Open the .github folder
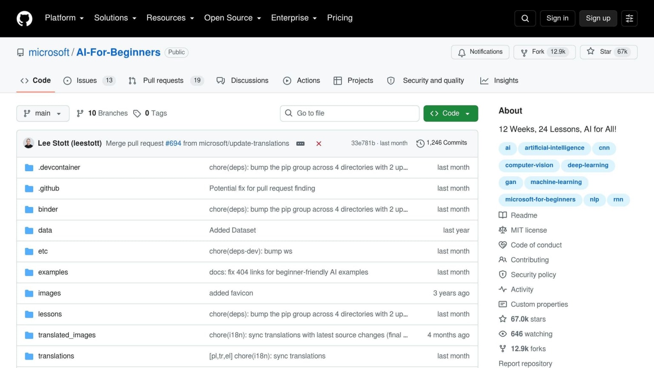 point(49,188)
